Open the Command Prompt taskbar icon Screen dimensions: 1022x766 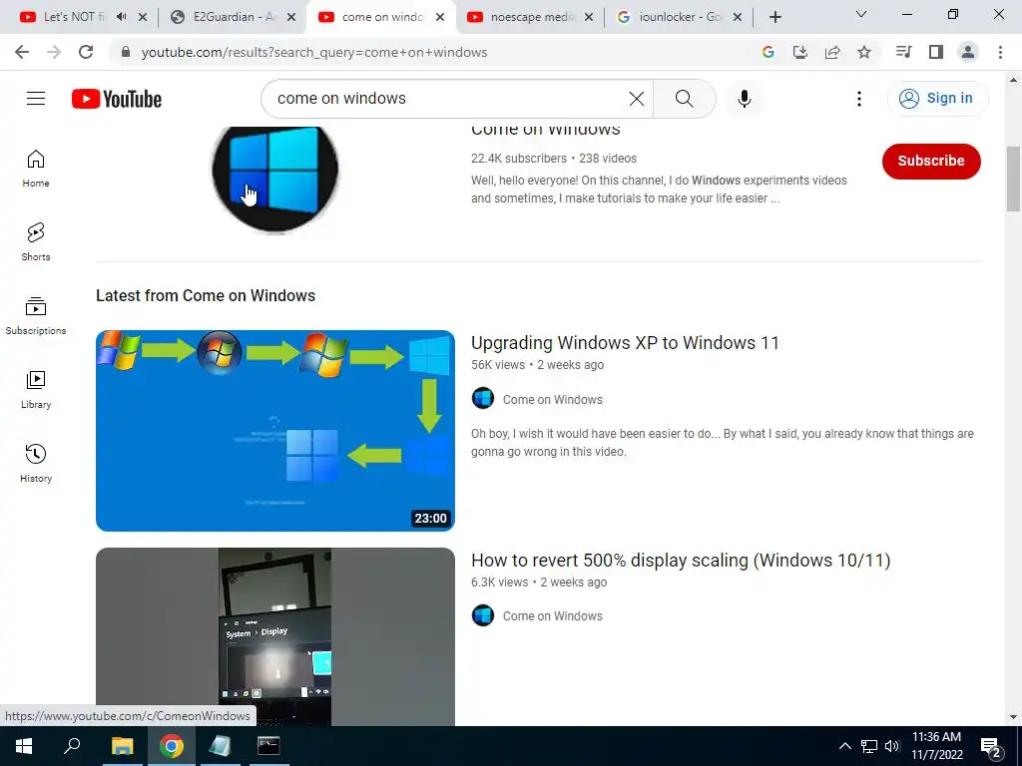(268, 746)
